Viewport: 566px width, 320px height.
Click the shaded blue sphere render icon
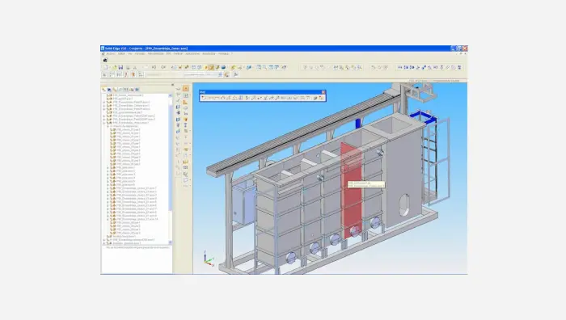pyautogui.click(x=223, y=67)
